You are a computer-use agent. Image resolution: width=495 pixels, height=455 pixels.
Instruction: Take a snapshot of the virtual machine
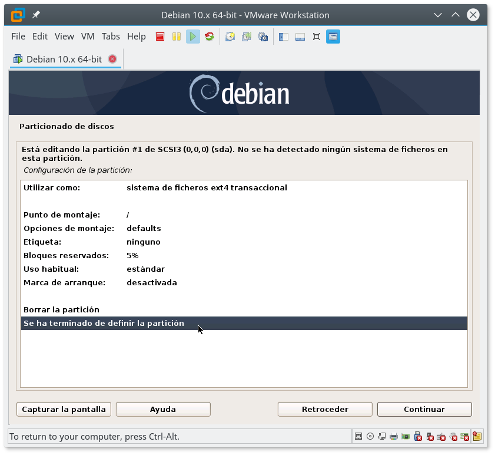pos(230,37)
